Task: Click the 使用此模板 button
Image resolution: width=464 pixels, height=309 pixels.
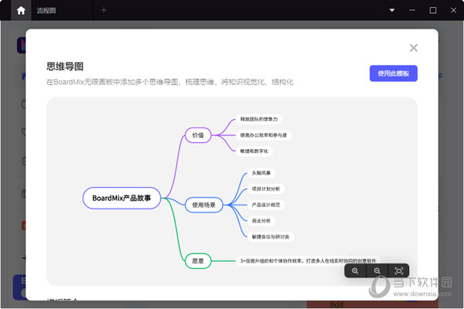Action: coord(394,73)
